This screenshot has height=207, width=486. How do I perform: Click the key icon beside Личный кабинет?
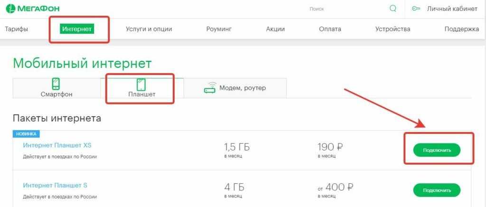click(416, 9)
